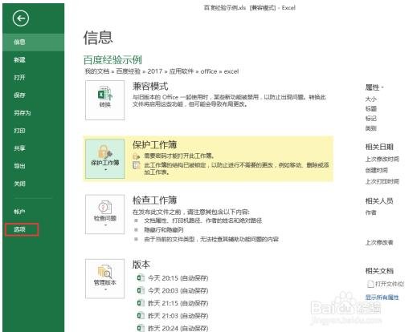413x332 pixels.
Task: Click the 上次修改时间 property label
Action: [x=382, y=159]
